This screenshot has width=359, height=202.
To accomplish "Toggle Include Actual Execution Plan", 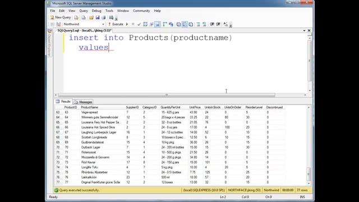I will [x=164, y=24].
